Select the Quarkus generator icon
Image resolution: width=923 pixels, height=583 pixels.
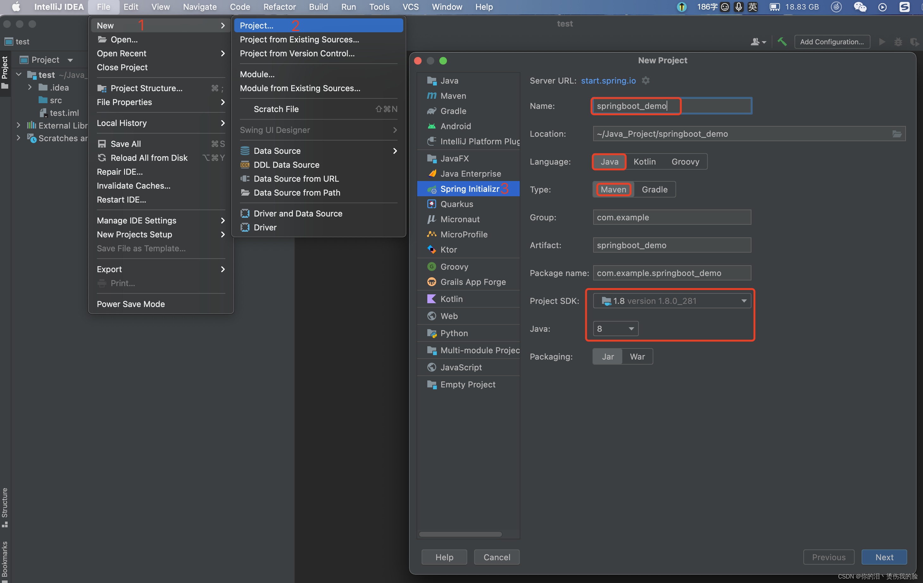click(432, 204)
